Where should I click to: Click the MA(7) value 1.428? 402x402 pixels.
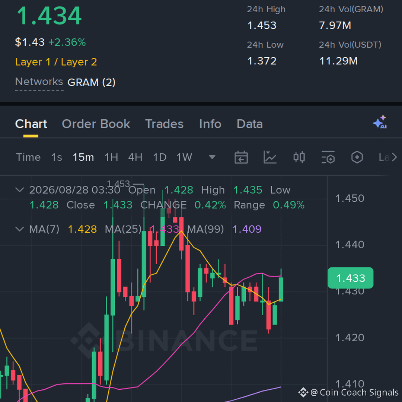[82, 229]
